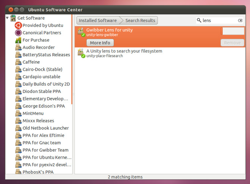Click the PPA for Gnac team icon
The image size is (250, 184).
[x=18, y=143]
